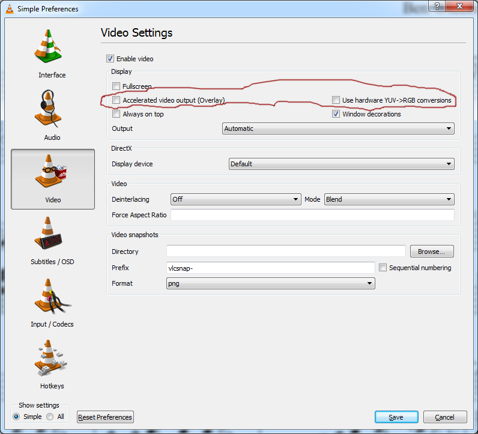
Task: Check Accelerated video output (Overlay)
Action: 116,100
